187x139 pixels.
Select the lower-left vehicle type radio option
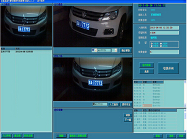152,46
